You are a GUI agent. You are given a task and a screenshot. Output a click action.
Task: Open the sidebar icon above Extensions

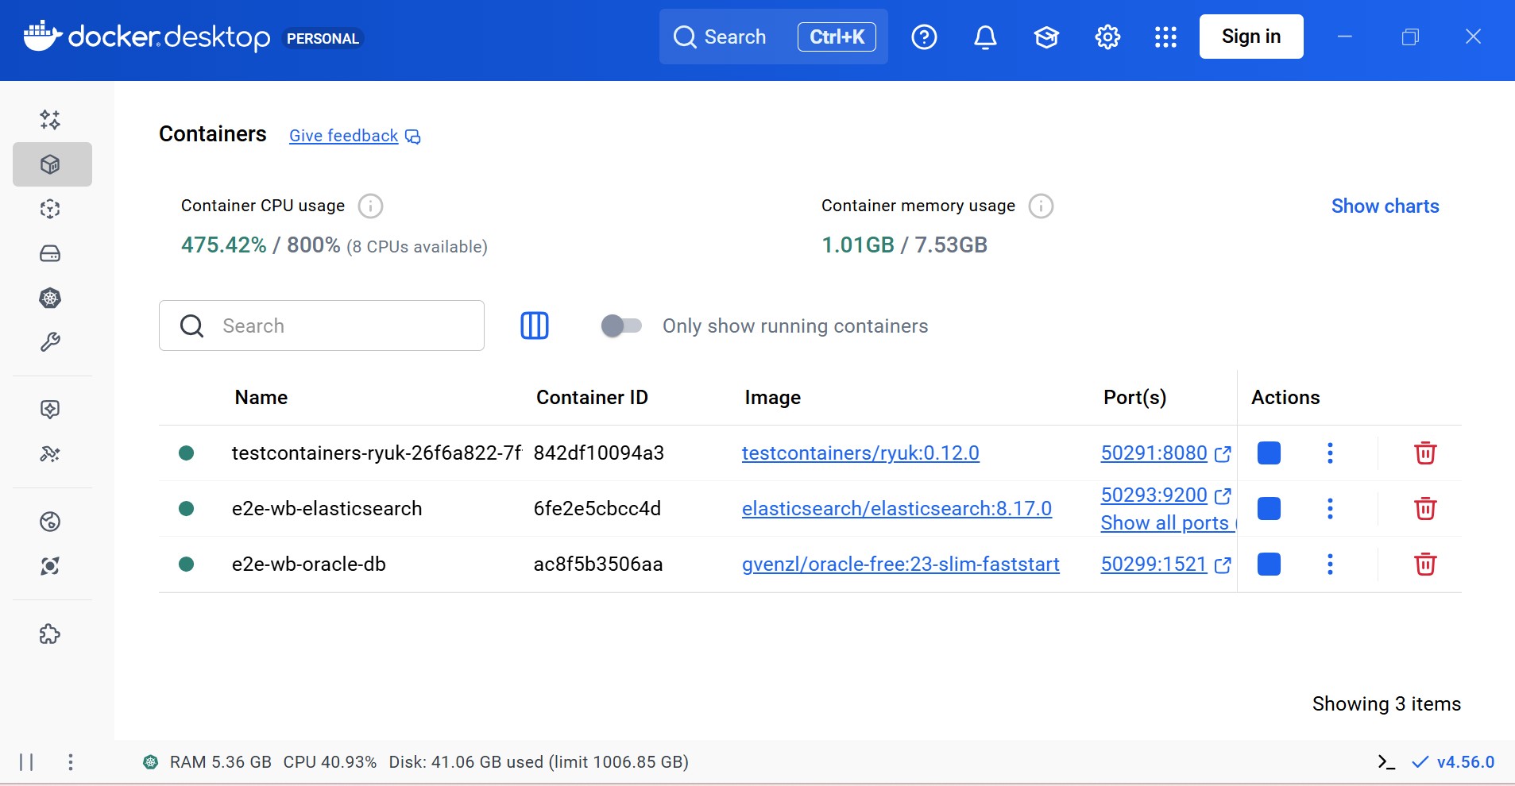pos(50,566)
